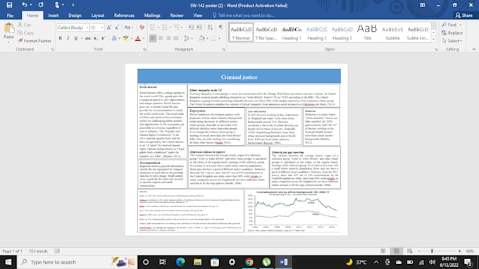Toggle bold formatting

pos(60,38)
